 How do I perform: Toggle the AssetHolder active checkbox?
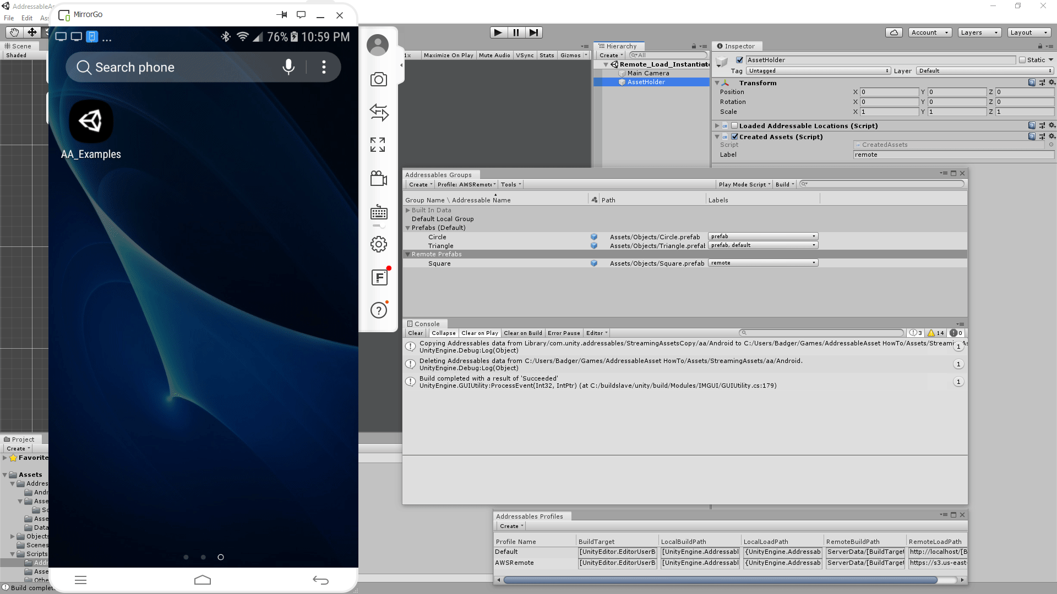click(x=739, y=60)
